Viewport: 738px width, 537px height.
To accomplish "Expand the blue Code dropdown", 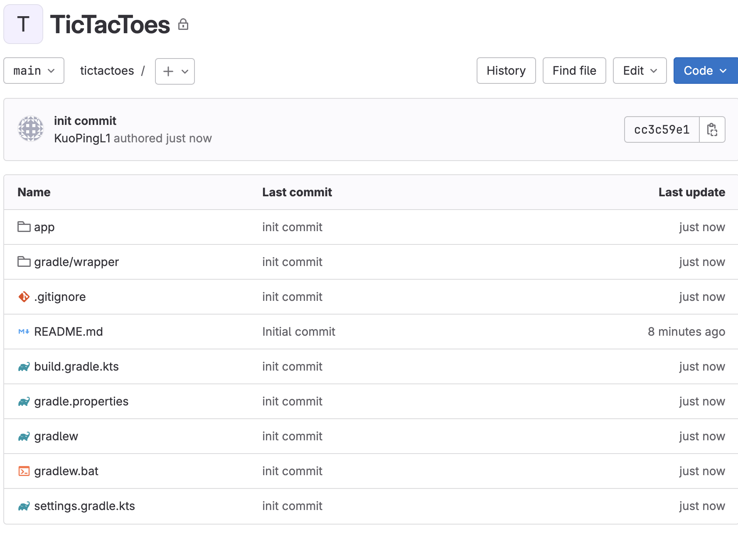I will [706, 71].
